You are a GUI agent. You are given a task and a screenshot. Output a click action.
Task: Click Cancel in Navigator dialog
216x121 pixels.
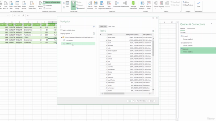[x=152, y=101]
